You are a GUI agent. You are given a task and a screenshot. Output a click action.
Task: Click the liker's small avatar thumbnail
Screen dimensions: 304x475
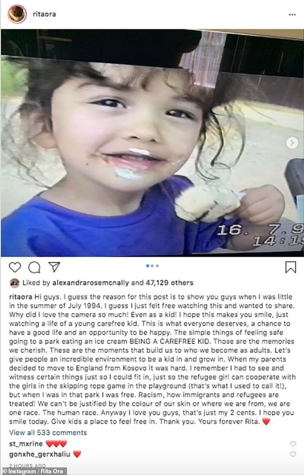[14, 283]
